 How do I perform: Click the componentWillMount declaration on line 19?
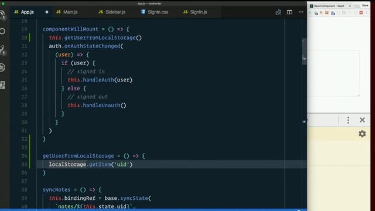pos(86,29)
